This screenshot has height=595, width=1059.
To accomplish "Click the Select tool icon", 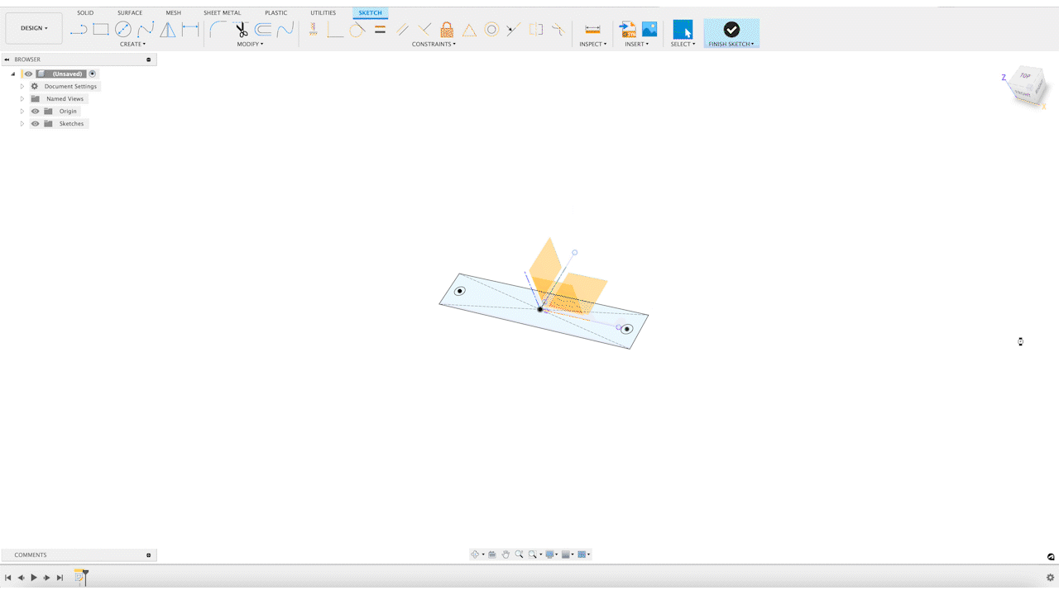I will point(683,30).
